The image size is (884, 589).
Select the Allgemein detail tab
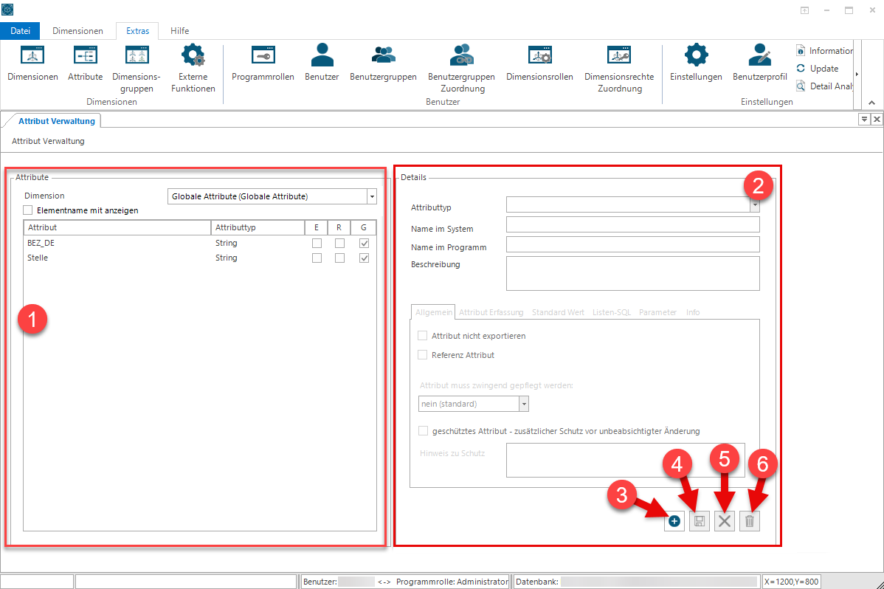tap(434, 312)
